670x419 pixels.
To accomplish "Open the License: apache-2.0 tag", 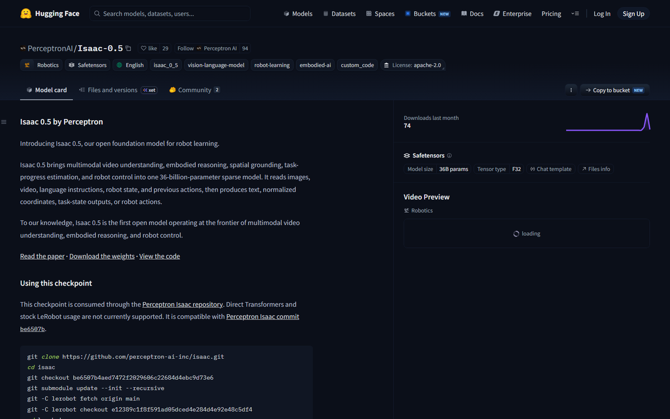I will (x=412, y=65).
